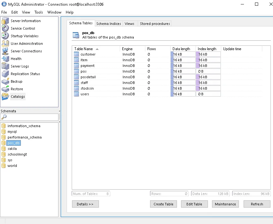Open User Administration icon
The height and width of the screenshot is (224, 273).
5,44
